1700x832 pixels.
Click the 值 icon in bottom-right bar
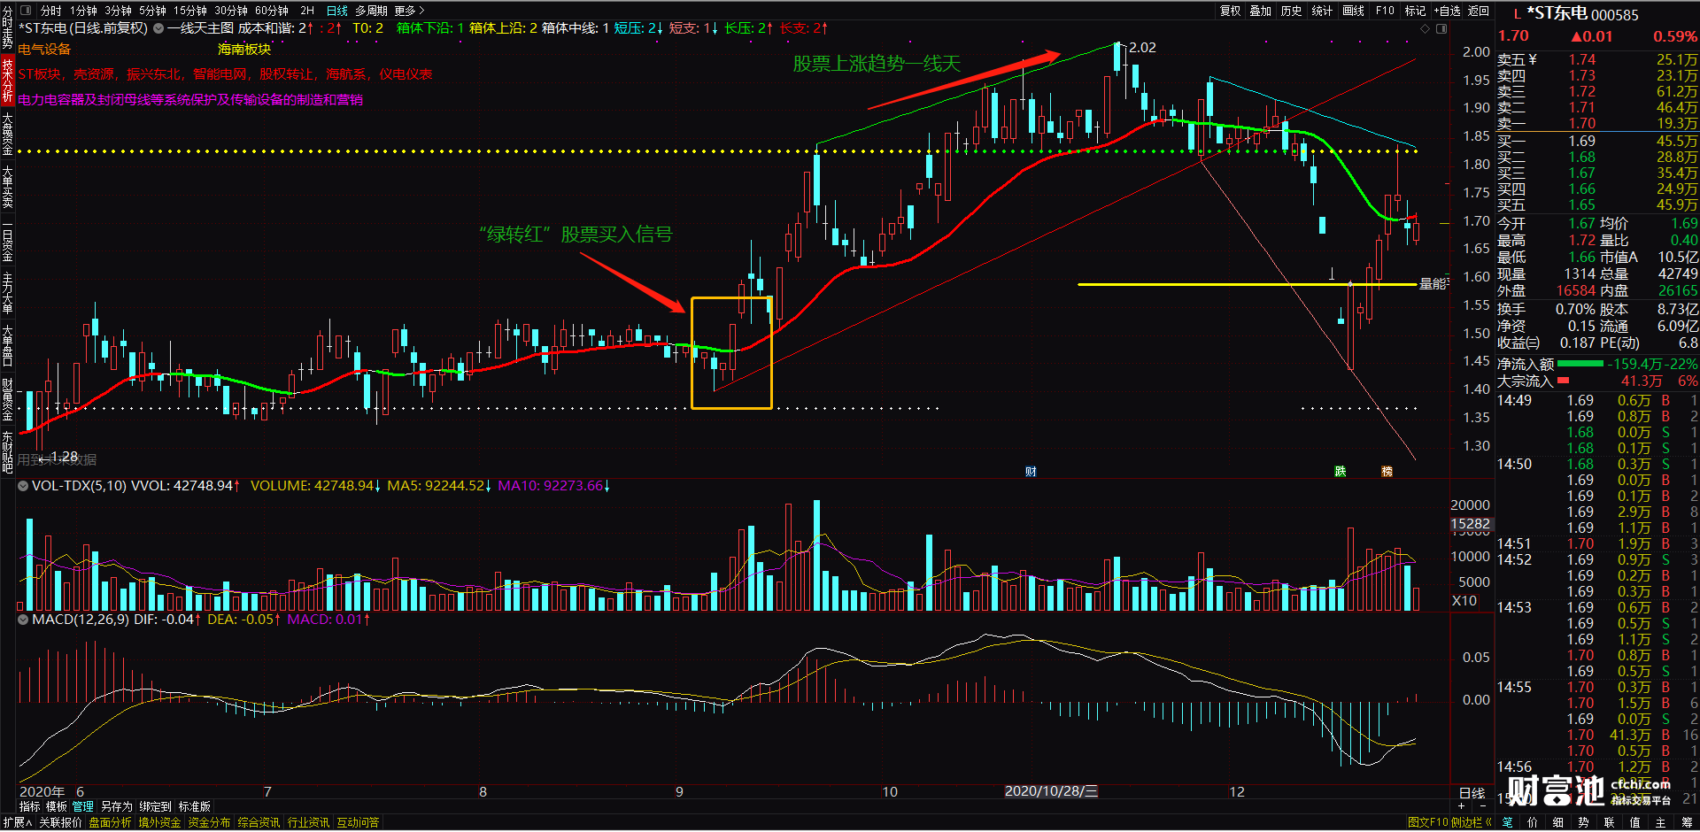(x=1635, y=822)
